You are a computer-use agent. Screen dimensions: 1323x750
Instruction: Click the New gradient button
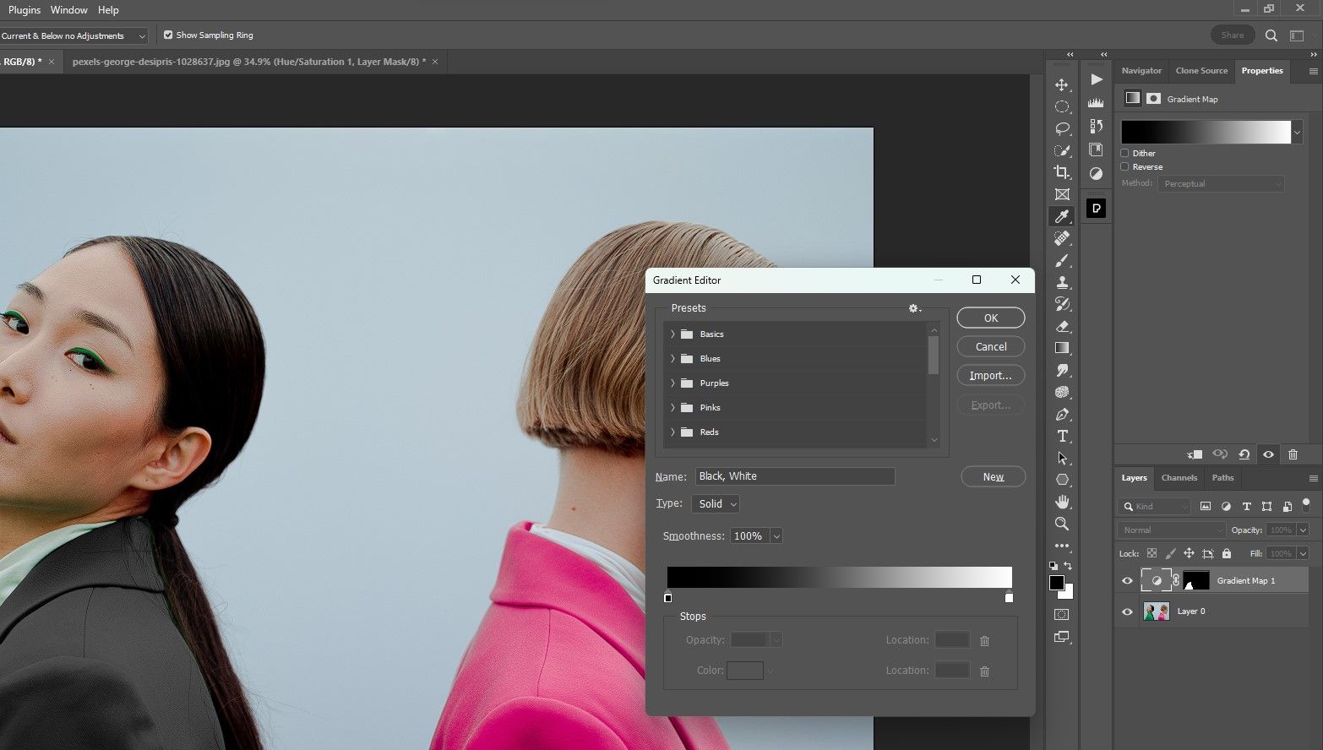click(994, 477)
